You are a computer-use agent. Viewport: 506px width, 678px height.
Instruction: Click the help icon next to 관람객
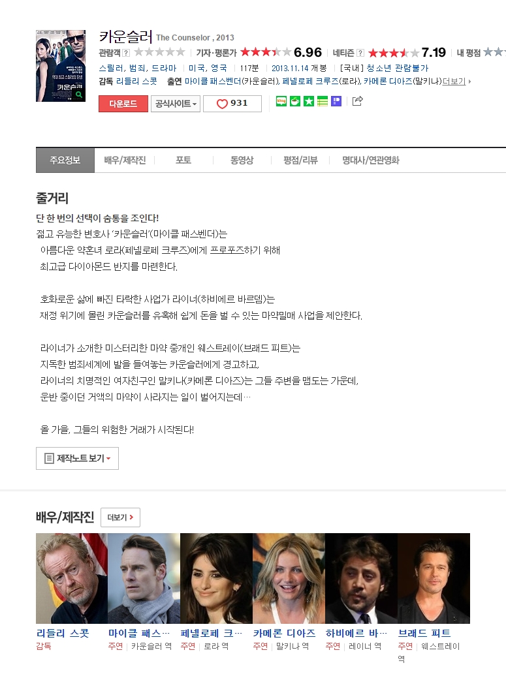126,53
